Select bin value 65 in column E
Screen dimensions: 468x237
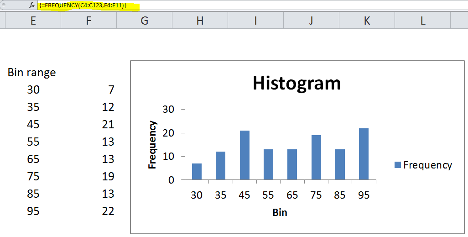tap(33, 159)
